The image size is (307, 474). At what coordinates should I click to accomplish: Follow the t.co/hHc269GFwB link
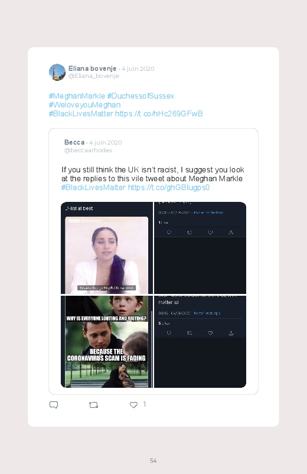159,113
